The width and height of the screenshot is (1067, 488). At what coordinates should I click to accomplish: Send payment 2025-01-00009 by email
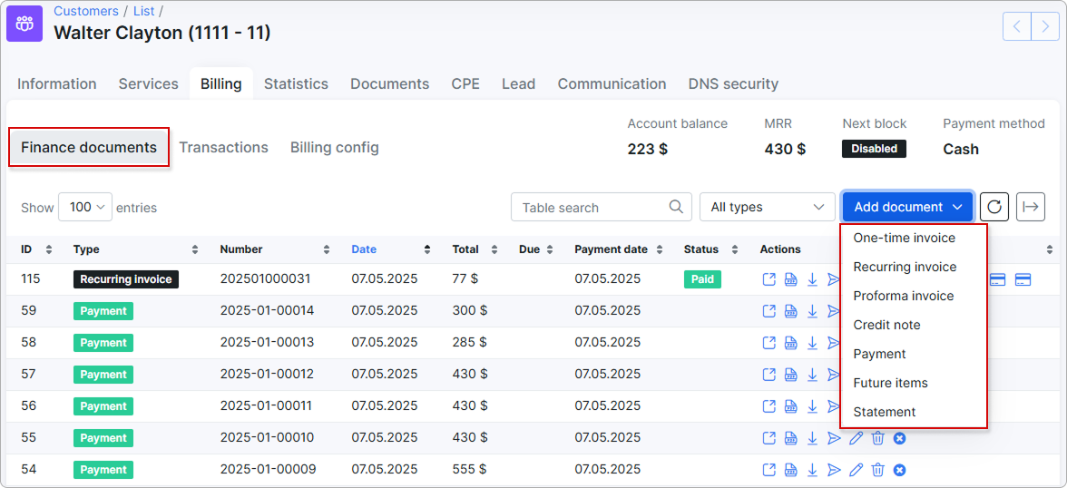pyautogui.click(x=835, y=470)
